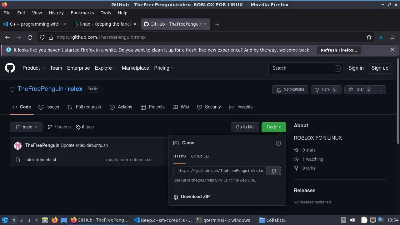
Task: Open the Firefox downloads panel
Action: coord(381,37)
